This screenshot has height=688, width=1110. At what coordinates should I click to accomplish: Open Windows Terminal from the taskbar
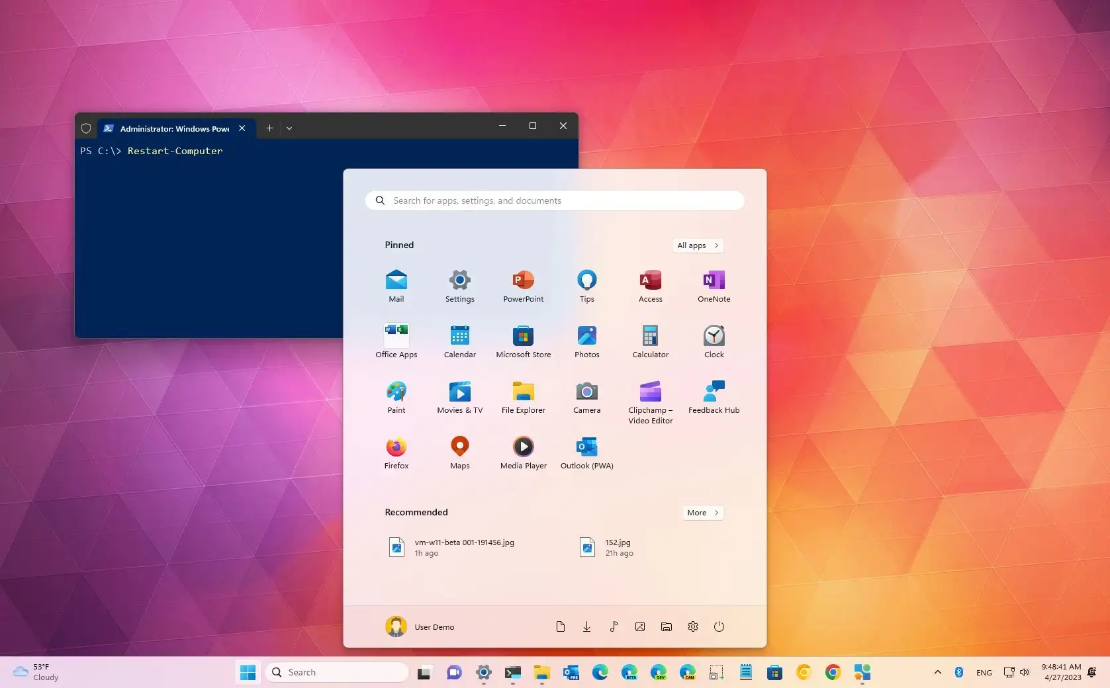[512, 673]
